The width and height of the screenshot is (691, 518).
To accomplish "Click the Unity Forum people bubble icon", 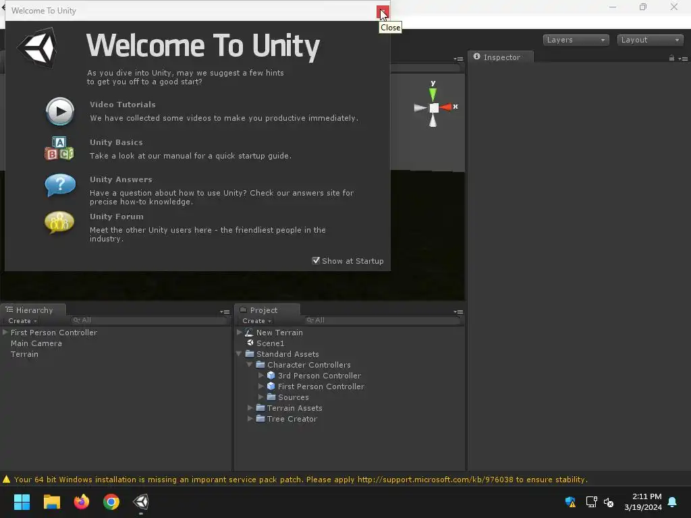I will pos(59,223).
